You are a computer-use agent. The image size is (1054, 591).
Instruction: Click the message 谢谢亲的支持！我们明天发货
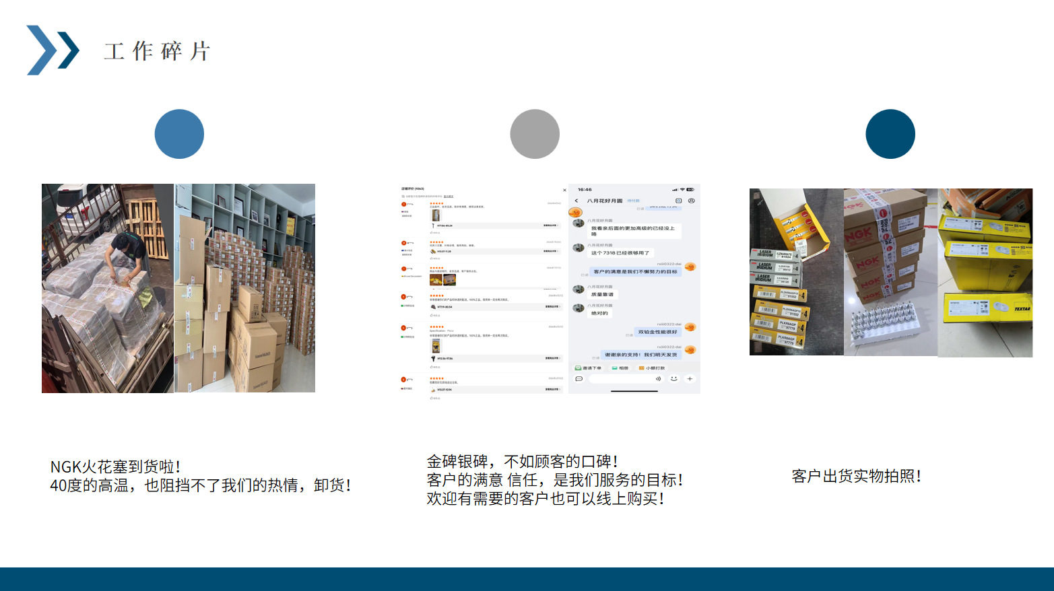click(640, 355)
